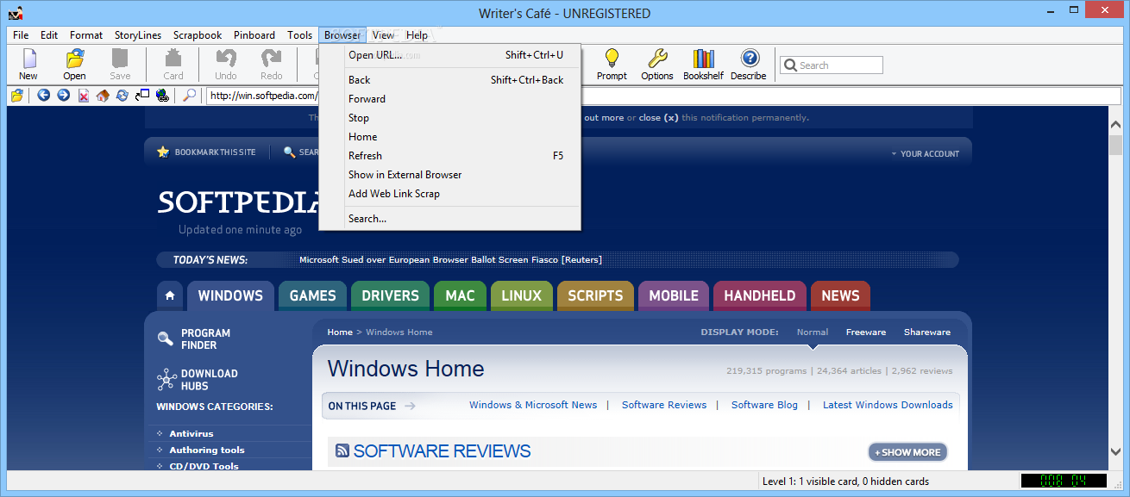This screenshot has height=497, width=1130.
Task: Open Latest Windows Downloads link
Action: click(x=888, y=405)
